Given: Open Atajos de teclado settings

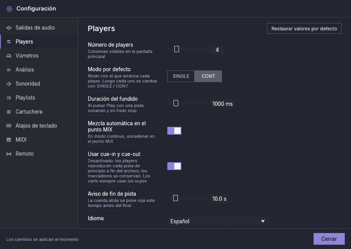Looking at the screenshot, I should (39, 126).
